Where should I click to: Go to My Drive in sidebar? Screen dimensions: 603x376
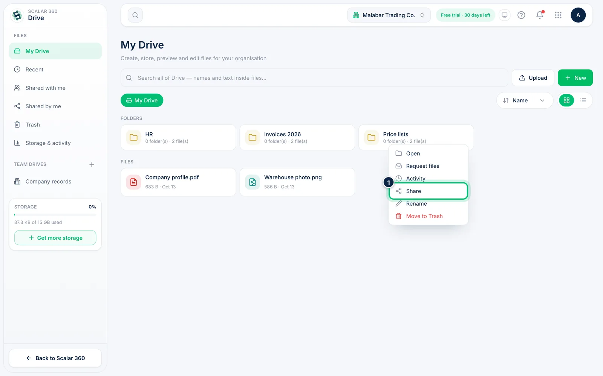(55, 51)
